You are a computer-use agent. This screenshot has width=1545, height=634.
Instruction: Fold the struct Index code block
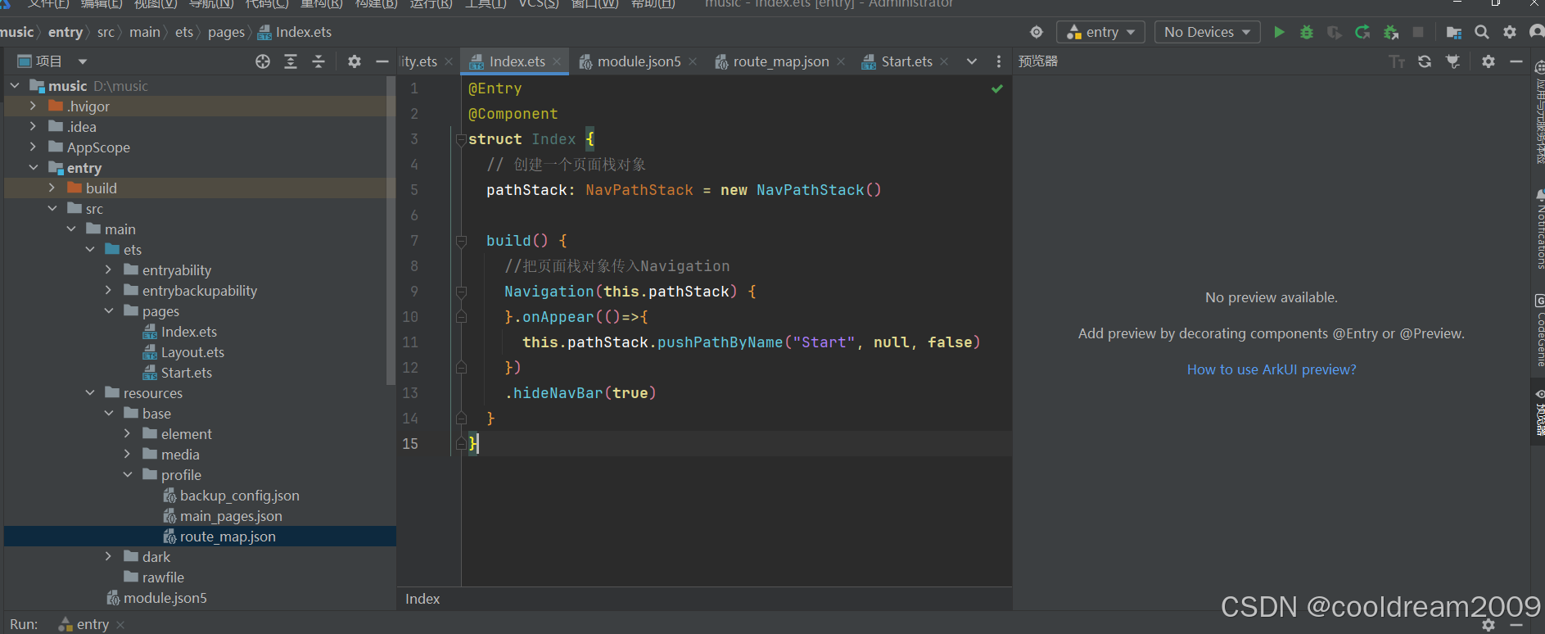coord(461,139)
